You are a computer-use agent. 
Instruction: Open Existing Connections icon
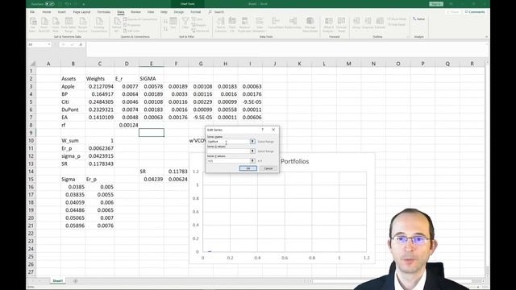click(98, 25)
